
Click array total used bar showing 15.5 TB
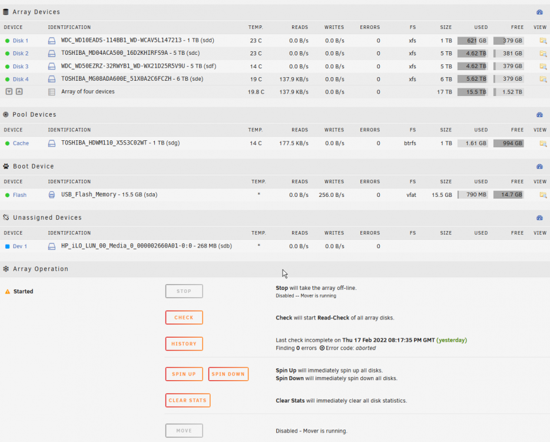click(472, 92)
